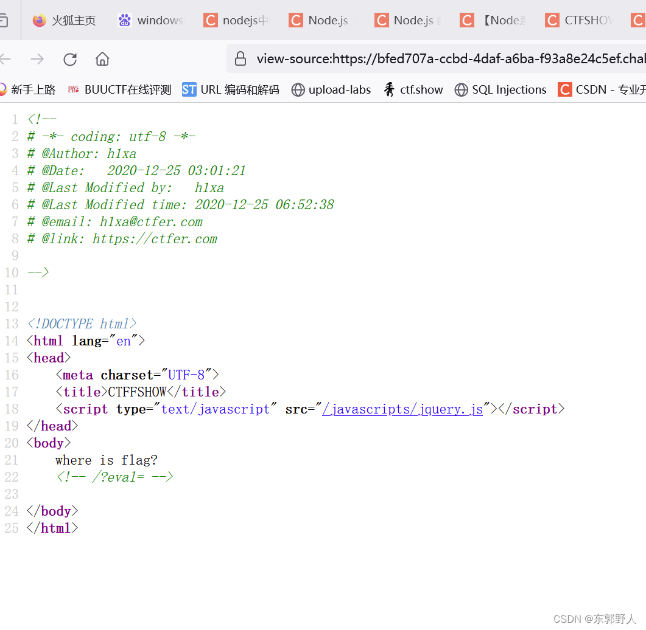
Task: Open the BUUCTF在线评测 bookmark
Action: click(126, 89)
